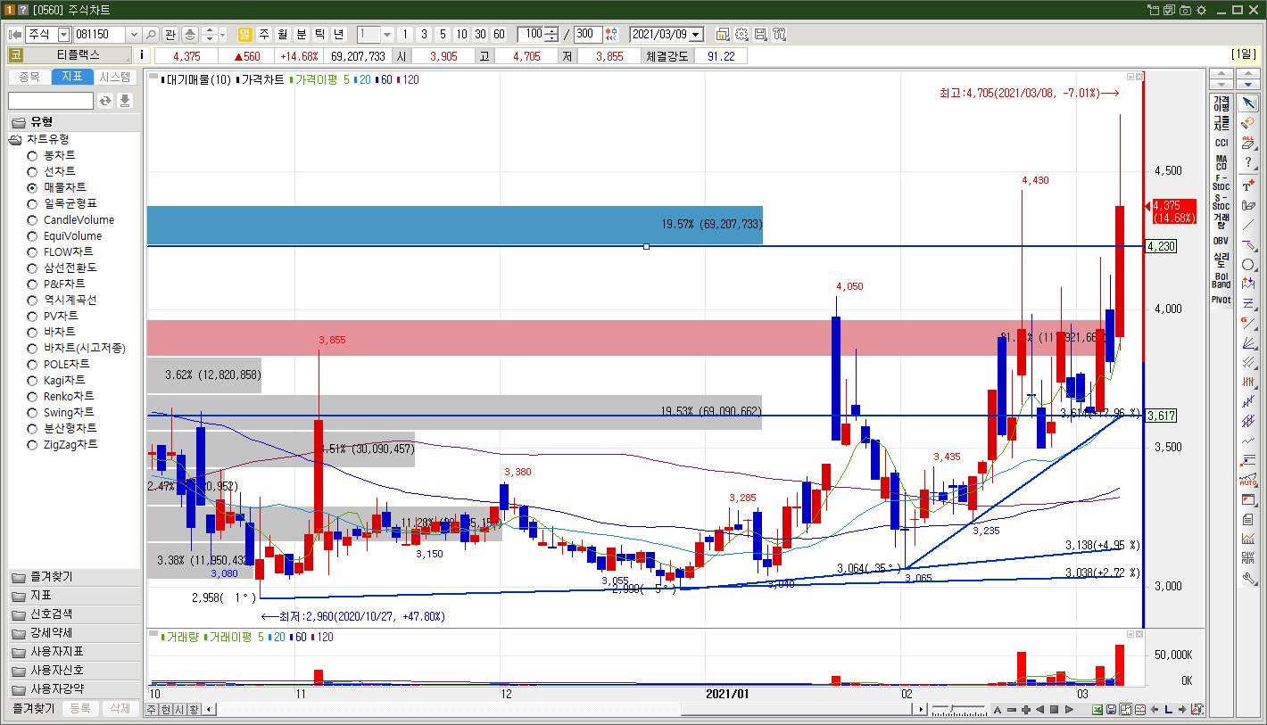Click the play backward arrow at bottom
Image resolution: width=1267 pixels, height=725 pixels.
point(1040,710)
